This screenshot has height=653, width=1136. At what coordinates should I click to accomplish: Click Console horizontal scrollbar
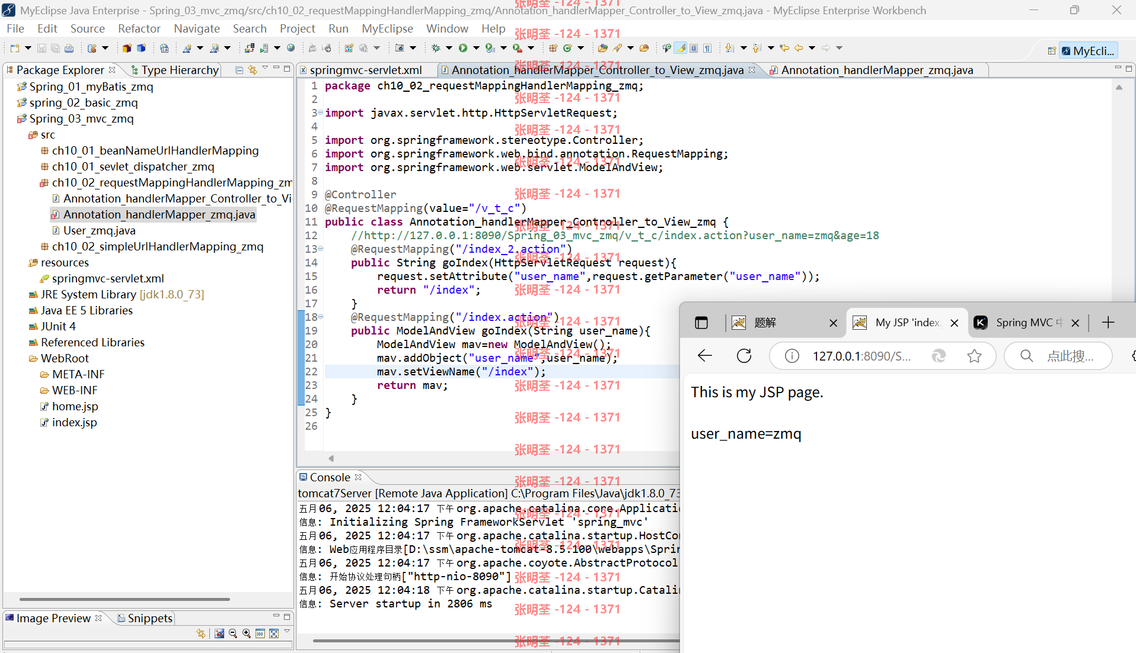(496, 641)
